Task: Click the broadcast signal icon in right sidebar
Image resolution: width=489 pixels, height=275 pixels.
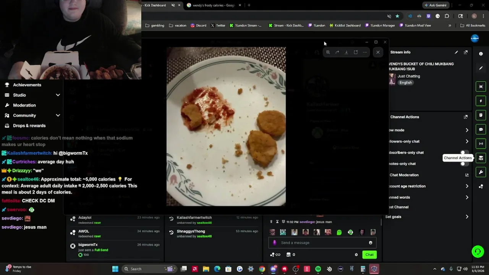Action: point(481,144)
